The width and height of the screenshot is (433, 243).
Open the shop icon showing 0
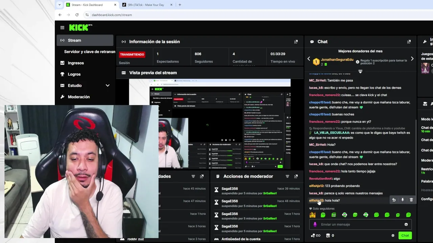point(330,236)
